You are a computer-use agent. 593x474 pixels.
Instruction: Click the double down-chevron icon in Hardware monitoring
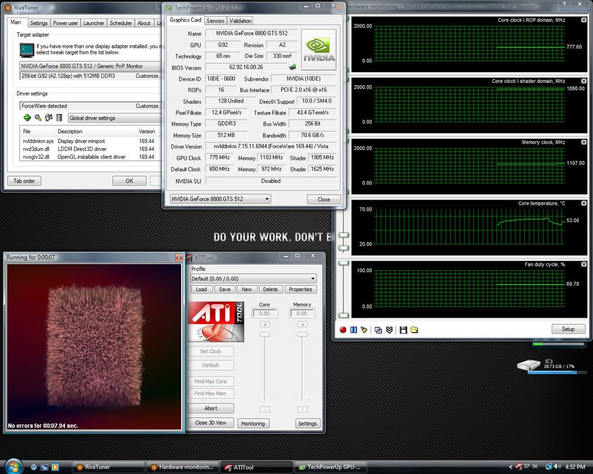point(389,330)
